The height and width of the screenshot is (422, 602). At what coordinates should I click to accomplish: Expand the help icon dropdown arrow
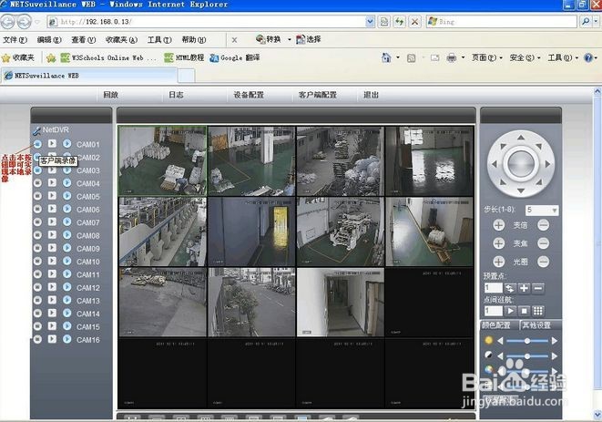[596, 58]
